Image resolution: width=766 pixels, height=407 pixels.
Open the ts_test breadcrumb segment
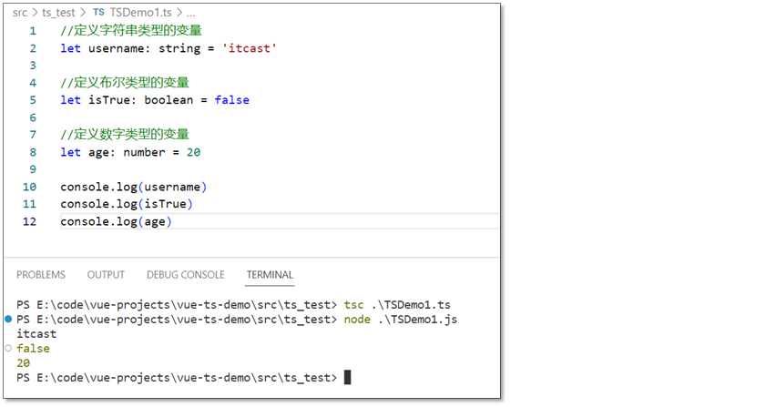coord(59,13)
